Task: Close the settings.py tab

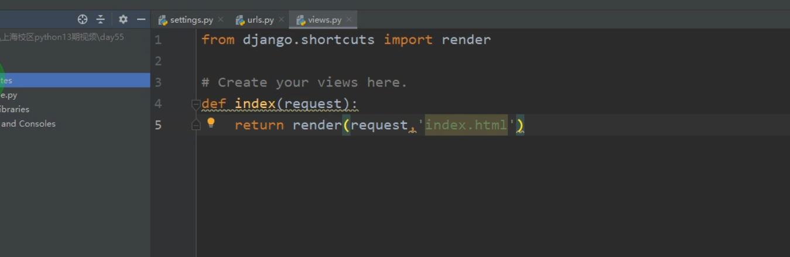Action: tap(221, 20)
